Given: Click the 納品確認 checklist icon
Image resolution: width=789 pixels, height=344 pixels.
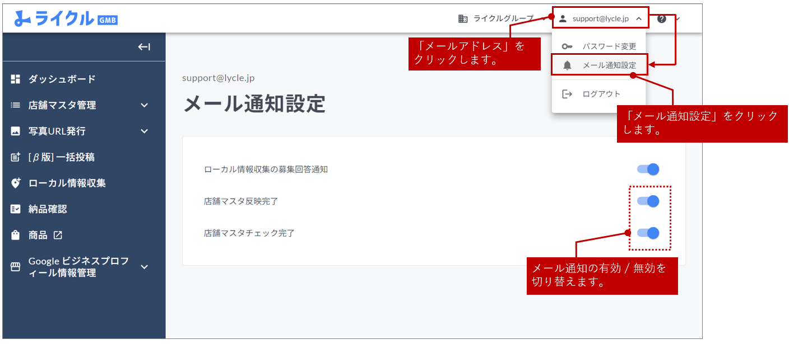Looking at the screenshot, I should [16, 209].
